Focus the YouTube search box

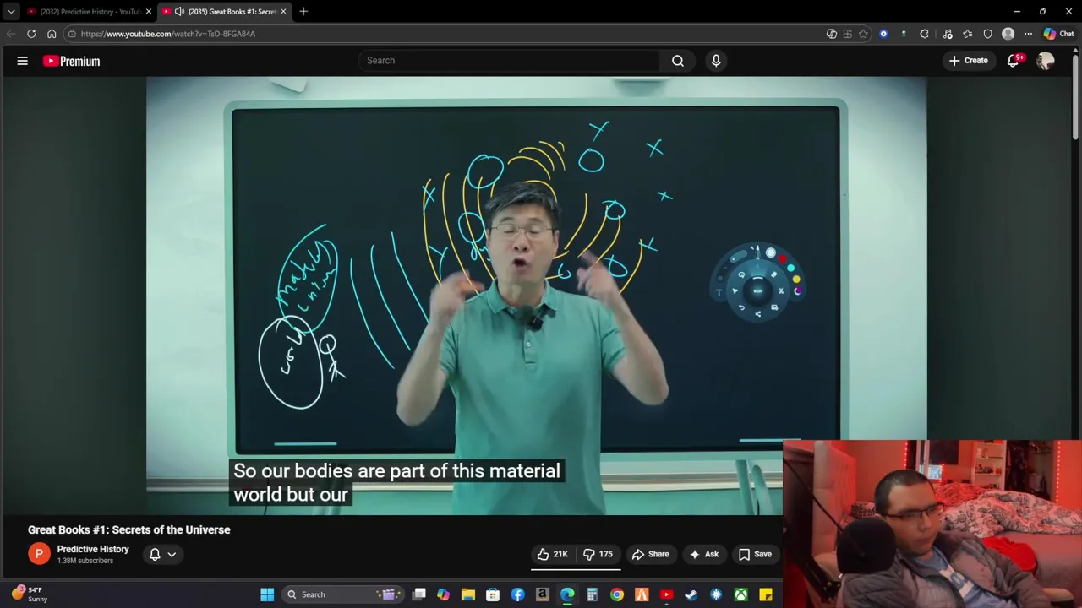(x=510, y=61)
